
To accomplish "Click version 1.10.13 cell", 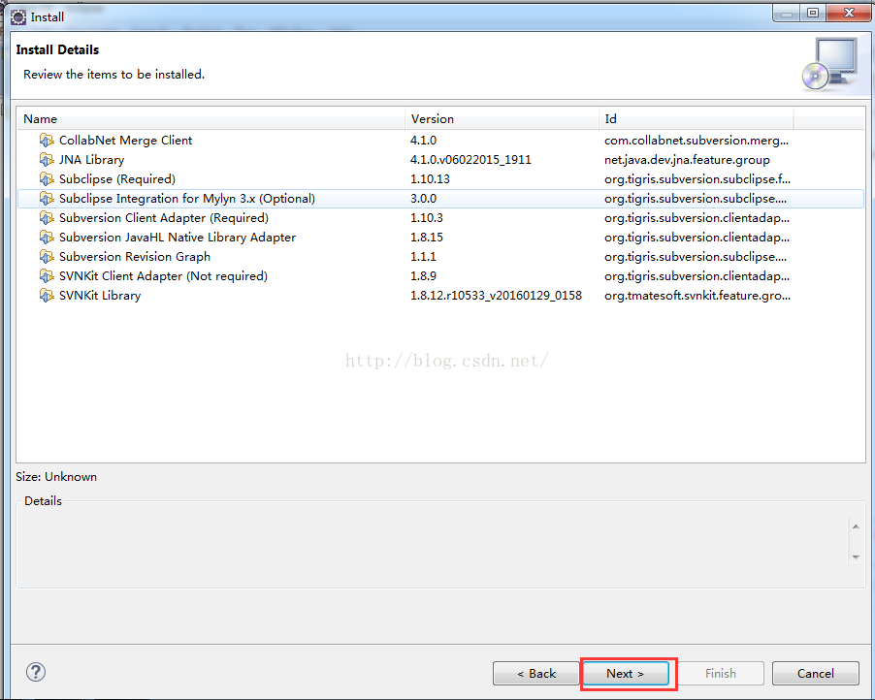I will [430, 179].
